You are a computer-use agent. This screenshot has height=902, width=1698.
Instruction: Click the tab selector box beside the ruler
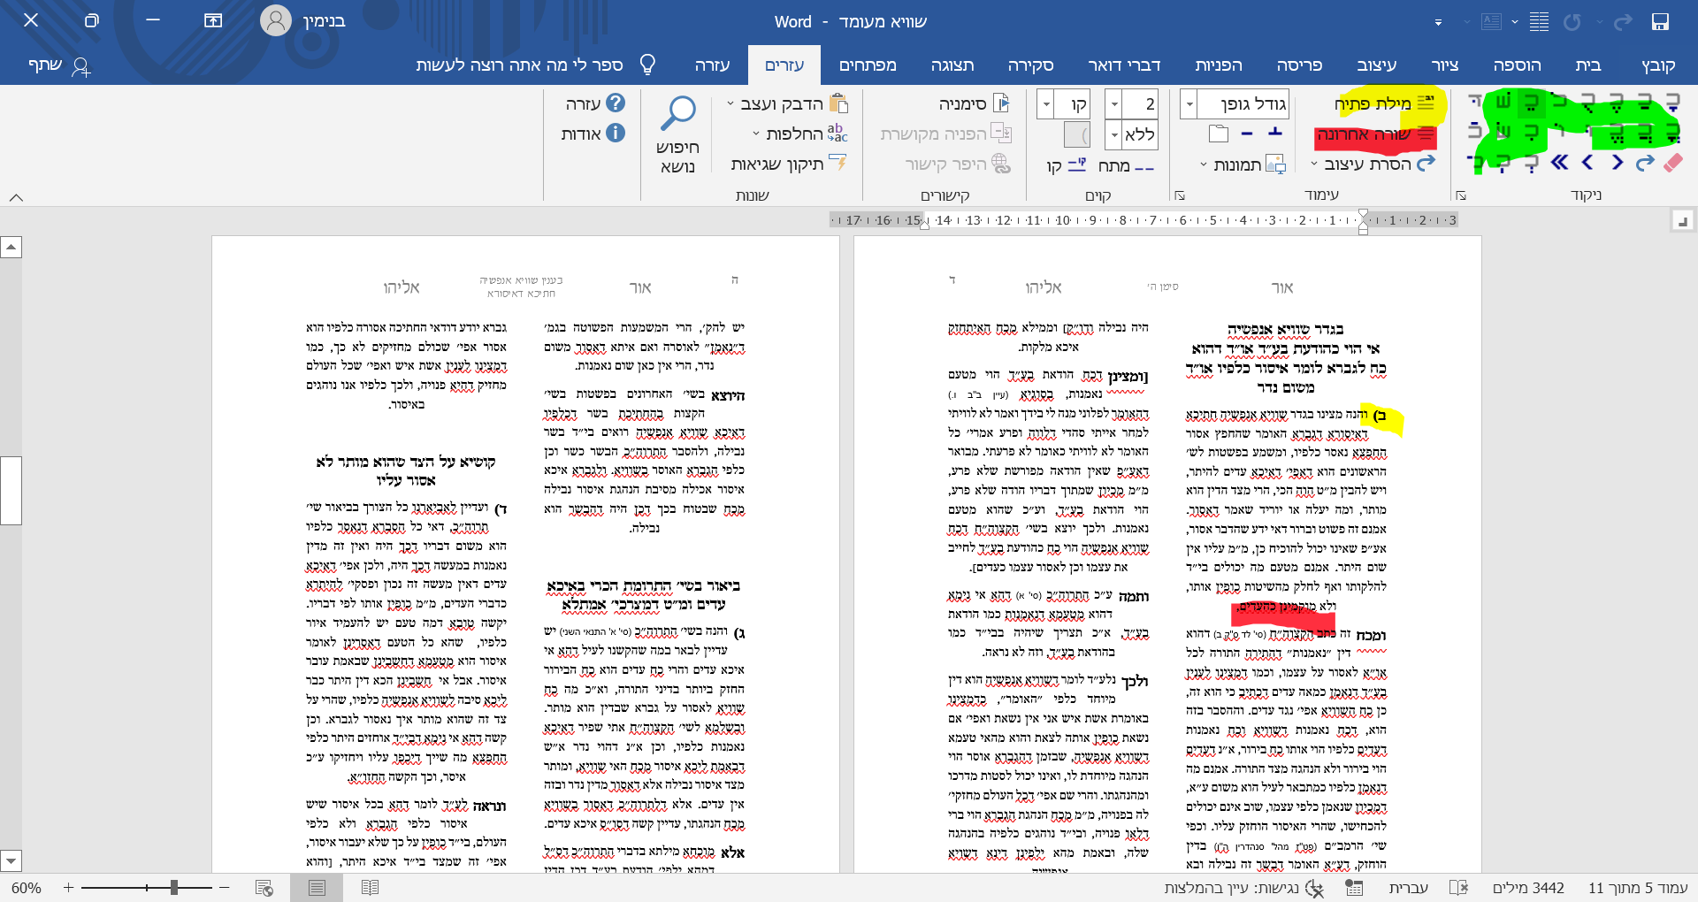pyautogui.click(x=1681, y=221)
